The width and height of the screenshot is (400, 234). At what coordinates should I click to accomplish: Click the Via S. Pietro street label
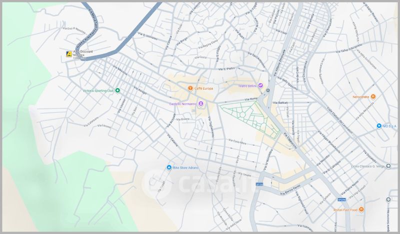point(226,68)
